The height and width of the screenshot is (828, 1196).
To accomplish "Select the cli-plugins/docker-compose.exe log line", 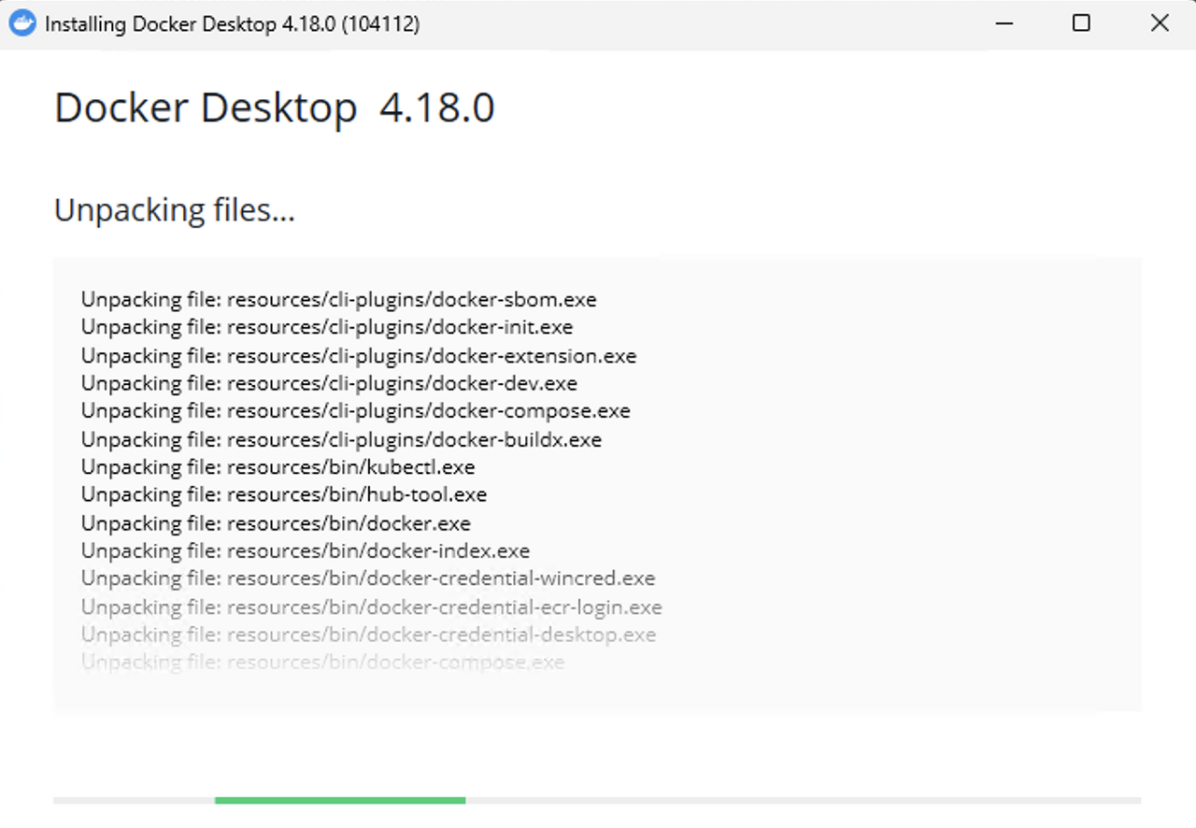I will pos(356,411).
